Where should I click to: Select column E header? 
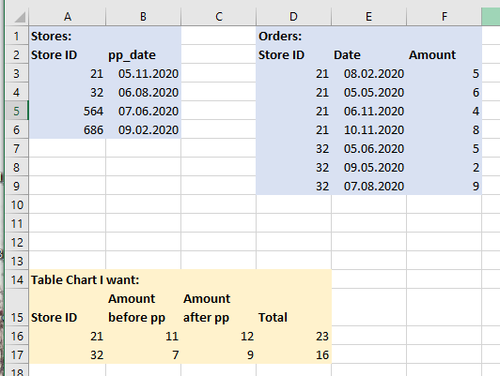point(369,17)
